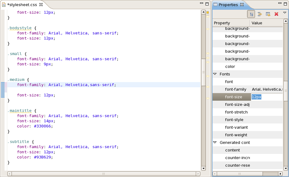Click the Value column header

(x=266, y=23)
